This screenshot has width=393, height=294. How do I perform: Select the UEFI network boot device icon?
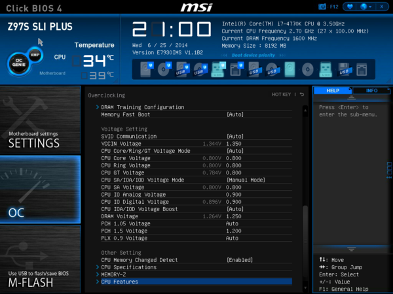[x=236, y=69]
